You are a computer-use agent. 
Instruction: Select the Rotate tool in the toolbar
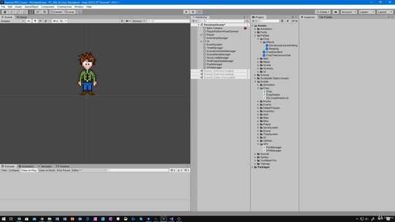click(x=18, y=12)
